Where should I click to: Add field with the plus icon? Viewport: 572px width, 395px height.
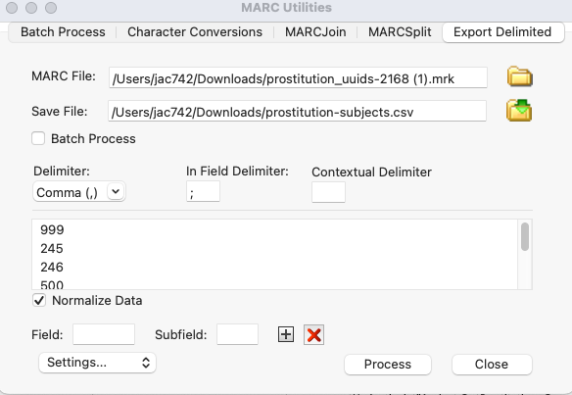pos(286,334)
